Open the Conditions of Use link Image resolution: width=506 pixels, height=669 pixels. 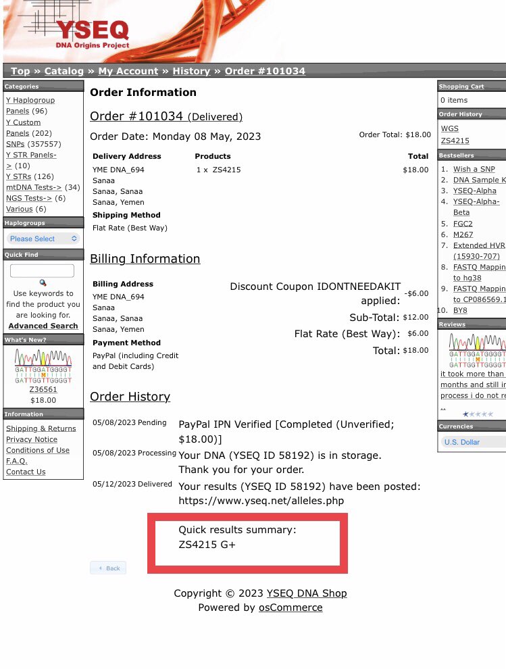[38, 450]
